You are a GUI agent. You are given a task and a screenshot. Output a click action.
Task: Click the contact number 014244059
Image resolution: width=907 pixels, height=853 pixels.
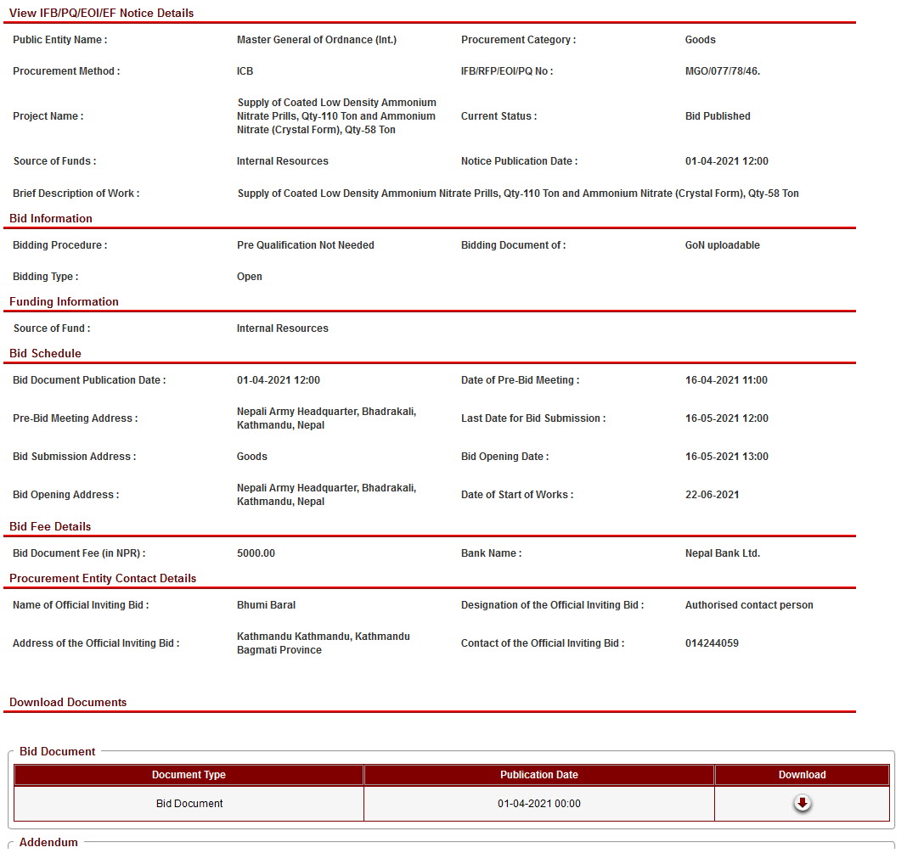[712, 643]
